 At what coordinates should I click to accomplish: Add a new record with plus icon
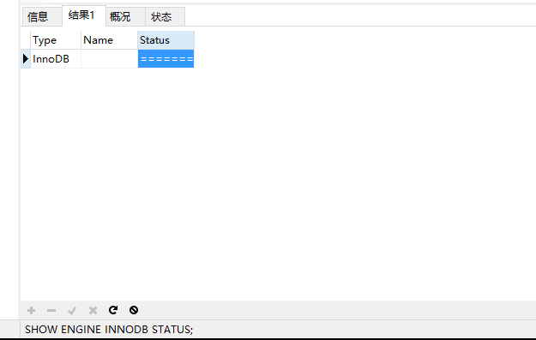(x=31, y=310)
